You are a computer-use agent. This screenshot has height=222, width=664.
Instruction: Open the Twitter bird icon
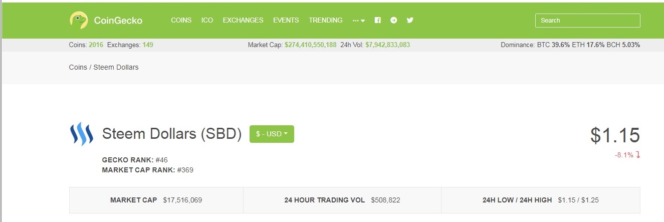pyautogui.click(x=410, y=21)
